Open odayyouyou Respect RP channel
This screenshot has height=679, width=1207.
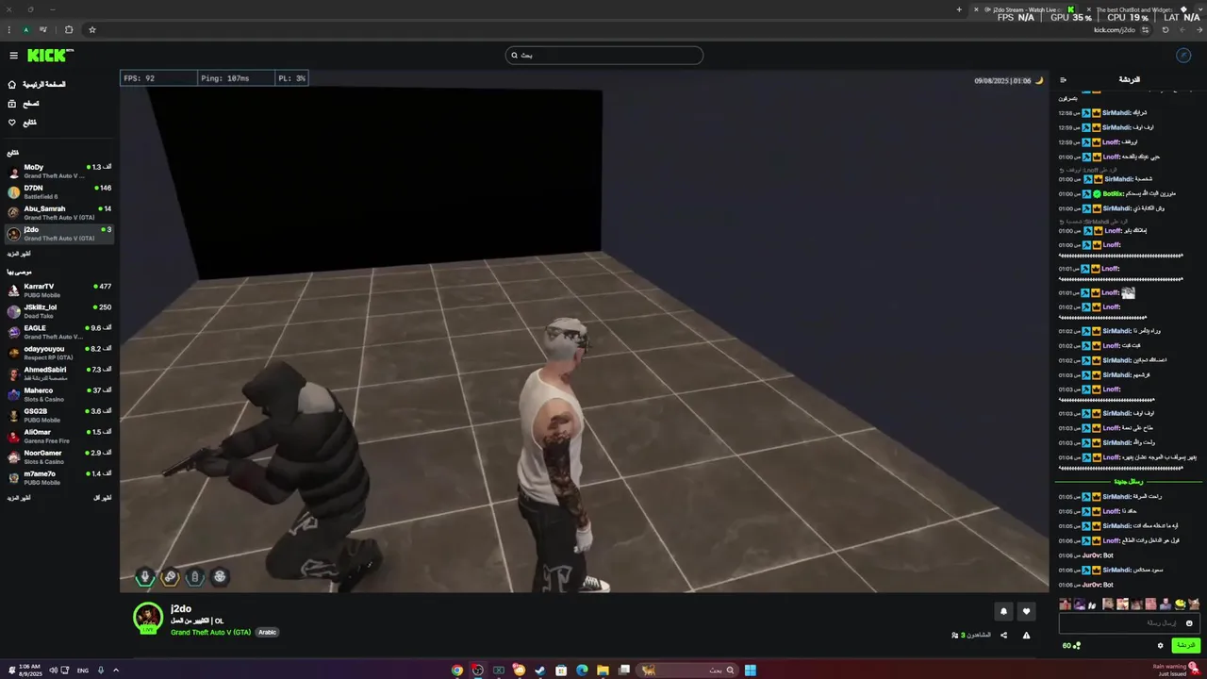(x=60, y=352)
